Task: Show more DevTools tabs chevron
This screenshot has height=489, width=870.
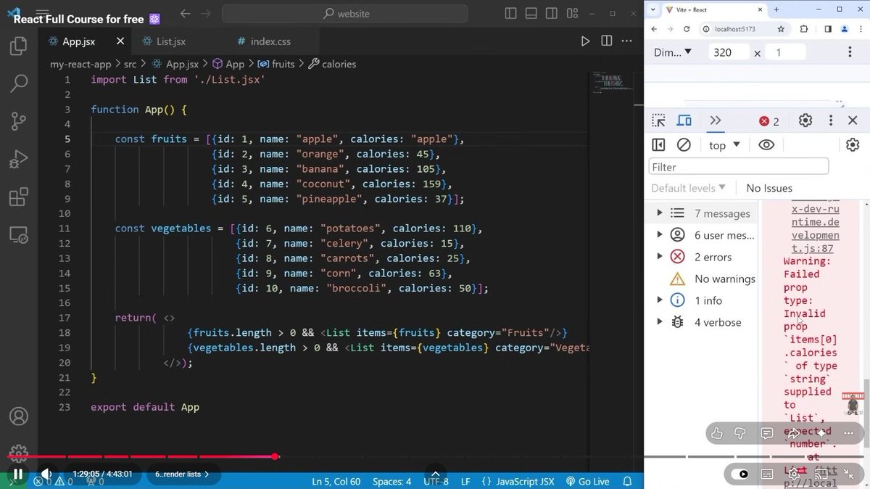Action: coord(716,121)
